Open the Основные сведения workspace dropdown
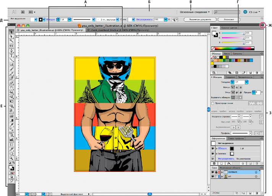Viewport: 272px width, 196px height. tap(194, 12)
